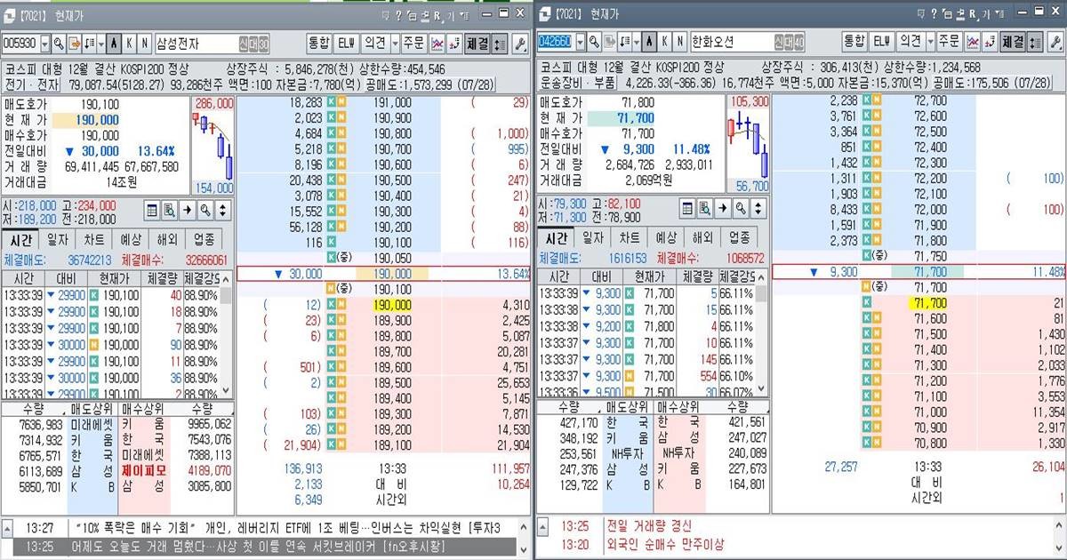Screen dimensions: 1067x560
Task: Click the 한화오션 stock name field
Action: point(748,43)
